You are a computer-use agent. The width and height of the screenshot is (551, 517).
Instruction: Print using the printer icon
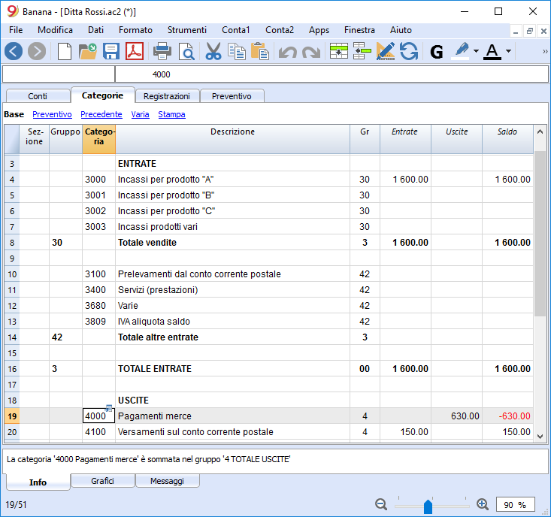point(162,51)
